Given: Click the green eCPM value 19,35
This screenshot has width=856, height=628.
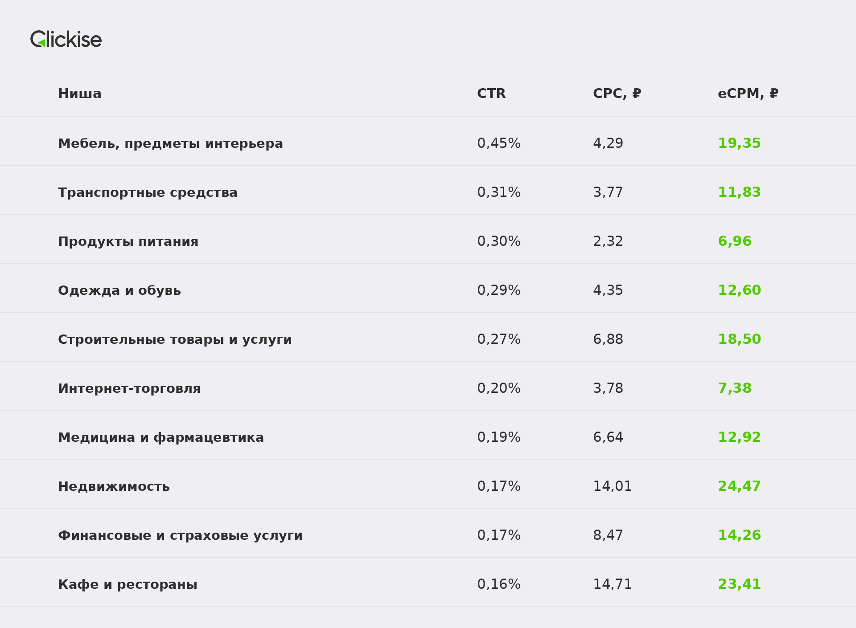Looking at the screenshot, I should (739, 143).
